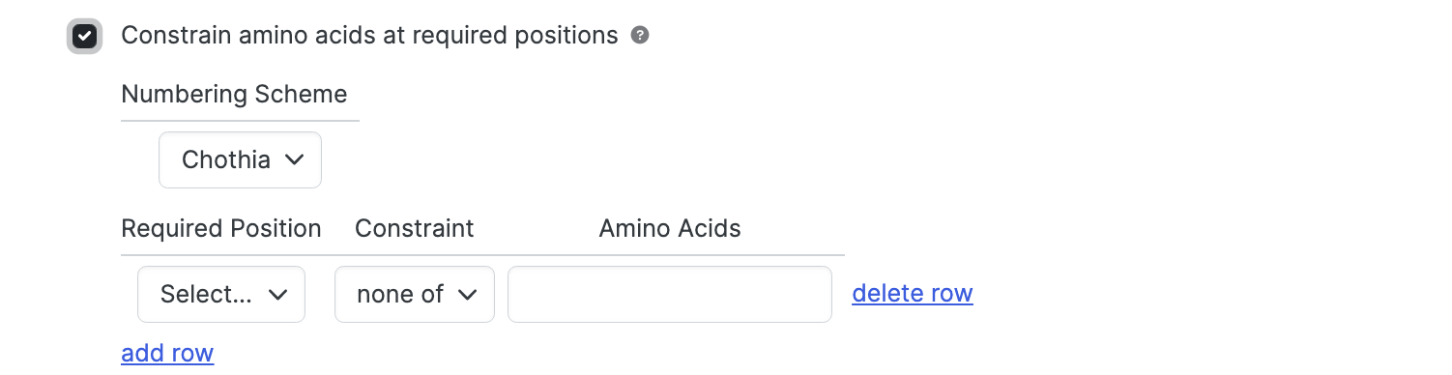
Task: Click the Select... placeholder text
Action: pyautogui.click(x=207, y=295)
